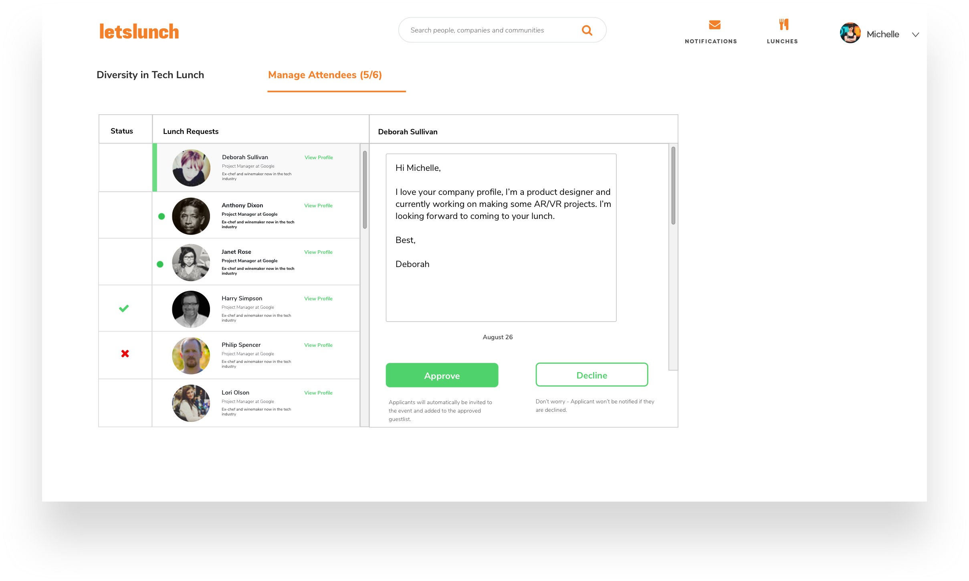Click the red X status for Philip Spencer
Image resolution: width=969 pixels, height=581 pixels.
click(125, 354)
